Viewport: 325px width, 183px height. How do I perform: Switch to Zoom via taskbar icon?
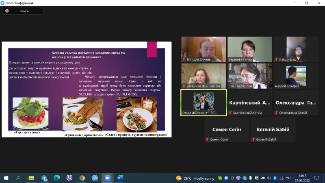(x=107, y=178)
